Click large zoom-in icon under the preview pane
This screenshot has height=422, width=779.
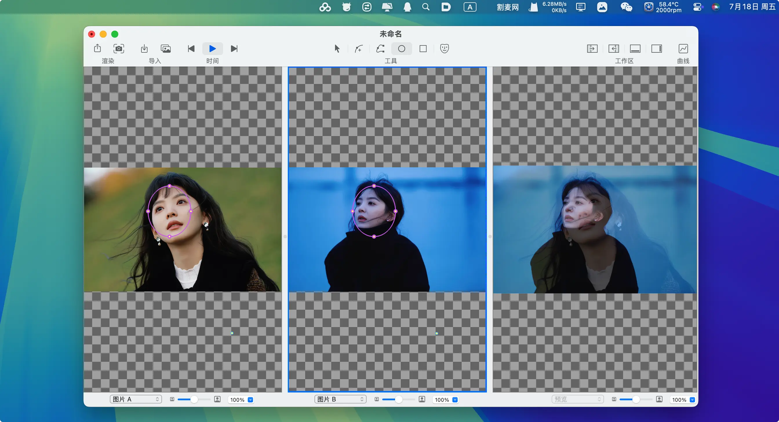[659, 399]
